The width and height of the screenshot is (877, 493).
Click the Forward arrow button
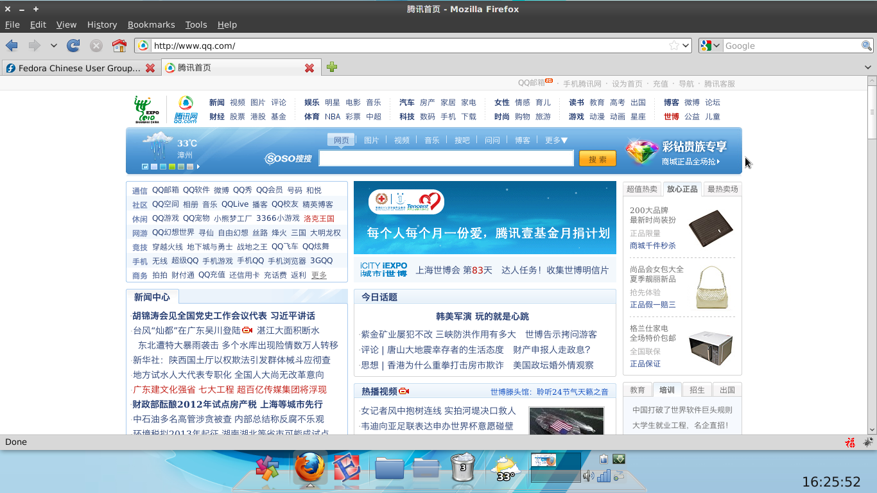34,46
